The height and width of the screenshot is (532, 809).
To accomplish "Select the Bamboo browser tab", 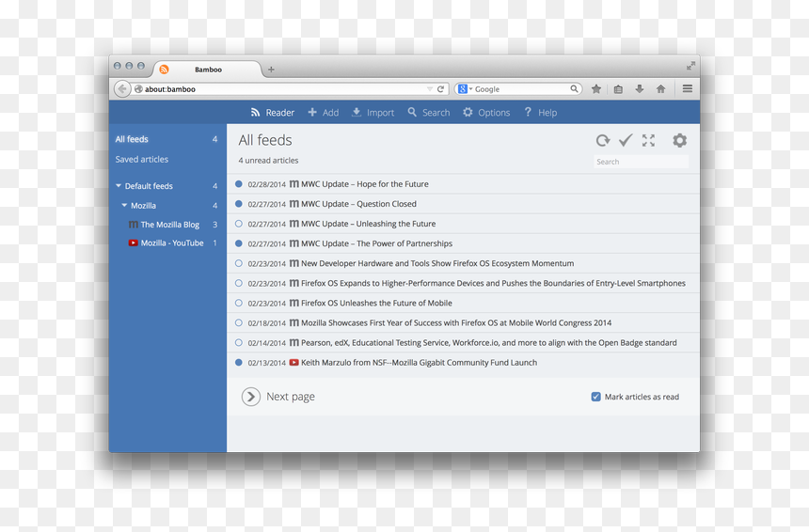I will 208,70.
